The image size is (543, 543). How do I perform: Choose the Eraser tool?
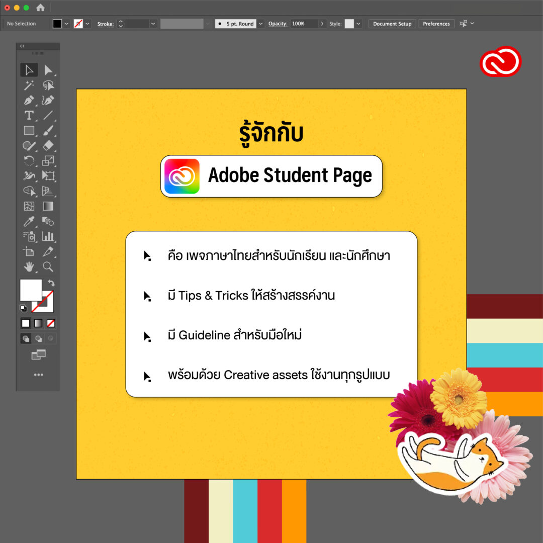click(x=48, y=146)
